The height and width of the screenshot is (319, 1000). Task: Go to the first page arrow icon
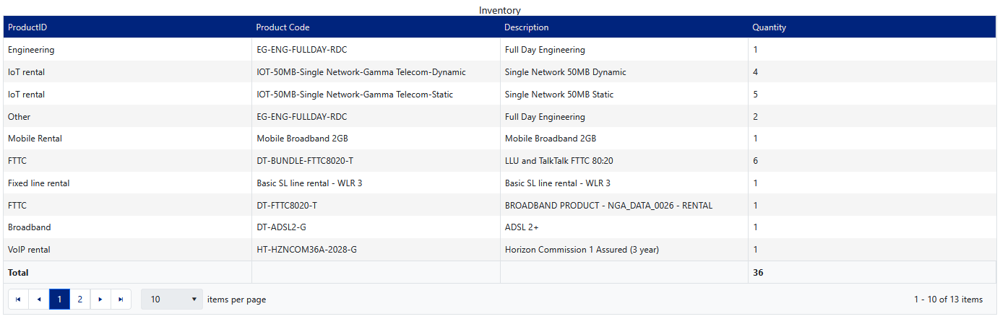pos(18,300)
